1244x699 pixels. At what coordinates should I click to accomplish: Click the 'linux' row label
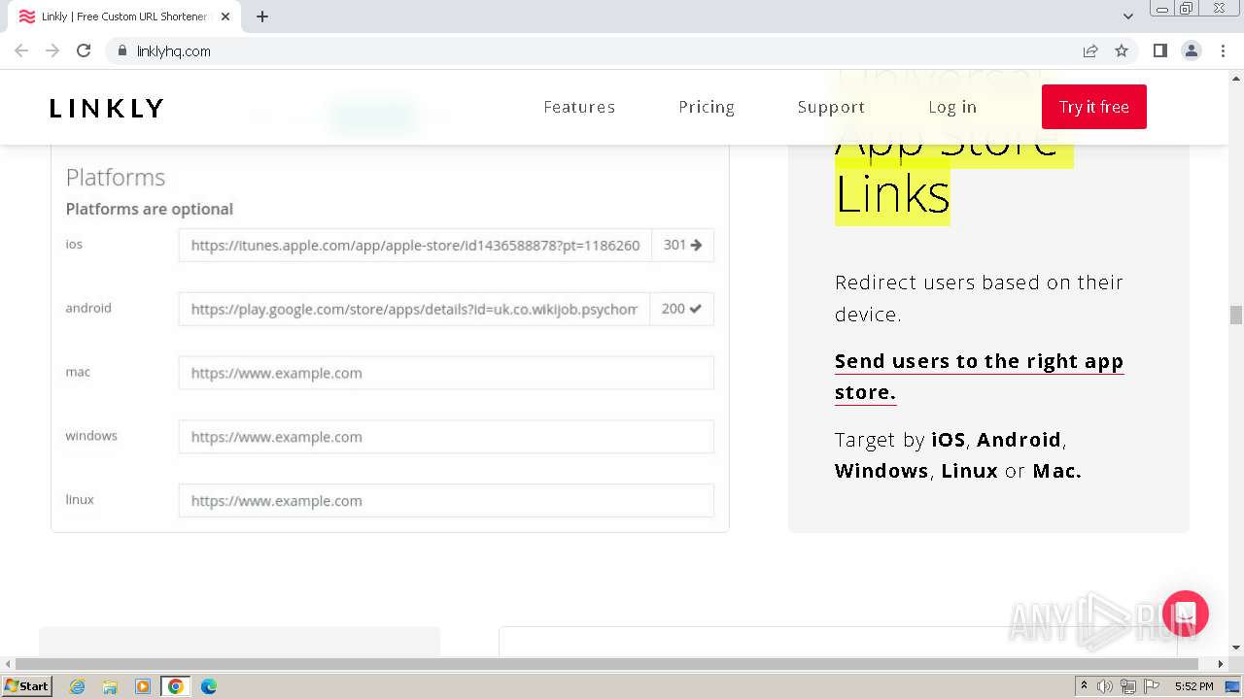coord(80,499)
